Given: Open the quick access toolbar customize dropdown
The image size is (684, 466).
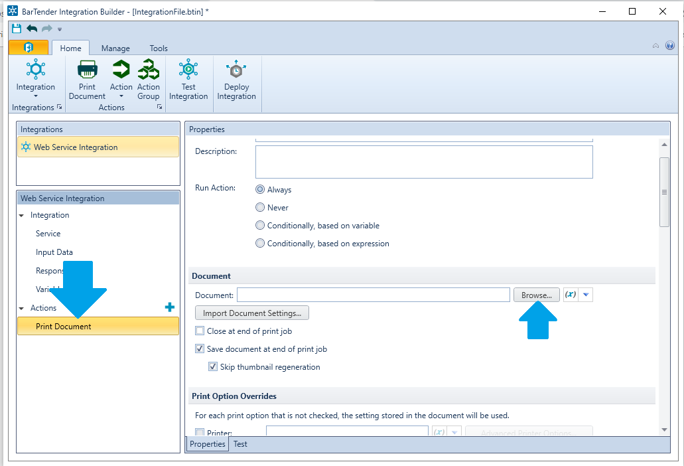Looking at the screenshot, I should click(60, 30).
